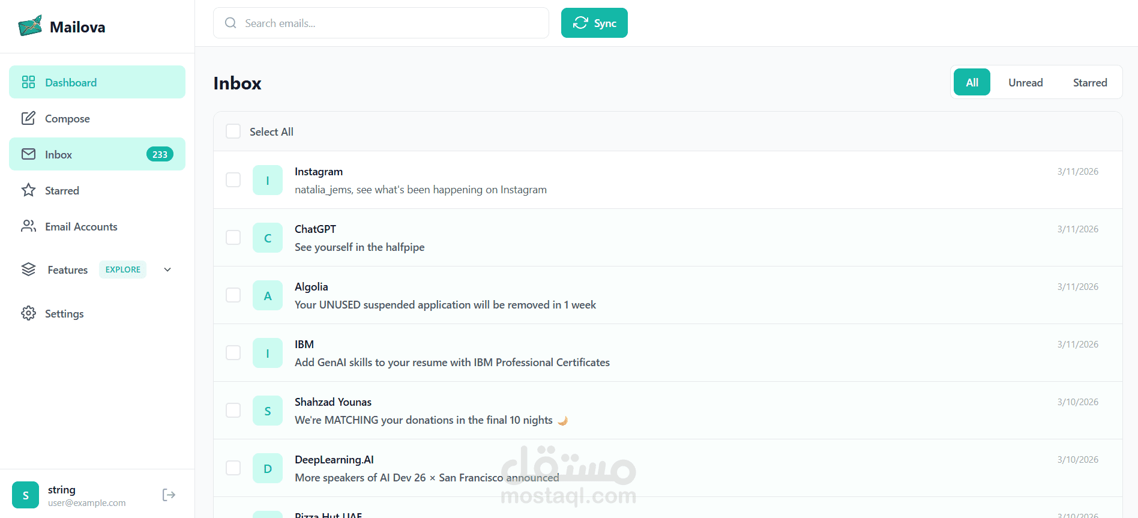This screenshot has height=518, width=1138.
Task: Click the "string" username
Action: coord(62,490)
